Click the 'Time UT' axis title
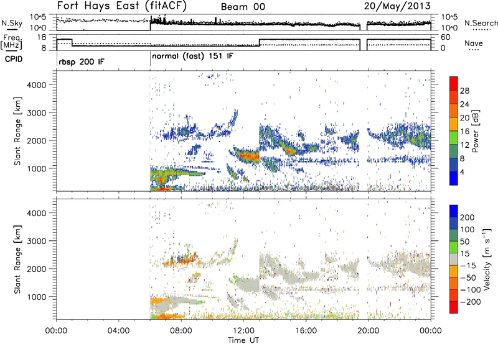This screenshot has width=498, height=344. click(x=243, y=340)
